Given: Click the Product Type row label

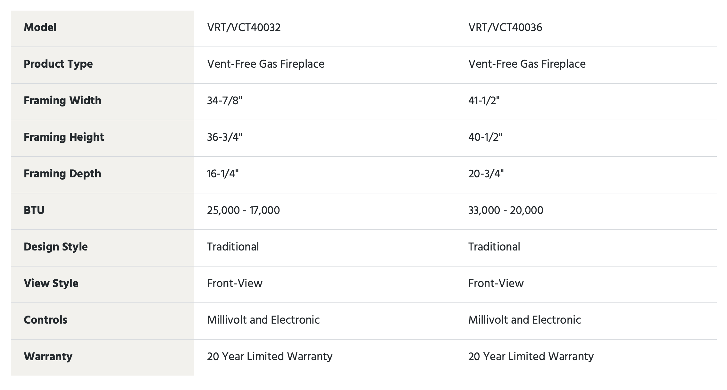Looking at the screenshot, I should (x=58, y=64).
